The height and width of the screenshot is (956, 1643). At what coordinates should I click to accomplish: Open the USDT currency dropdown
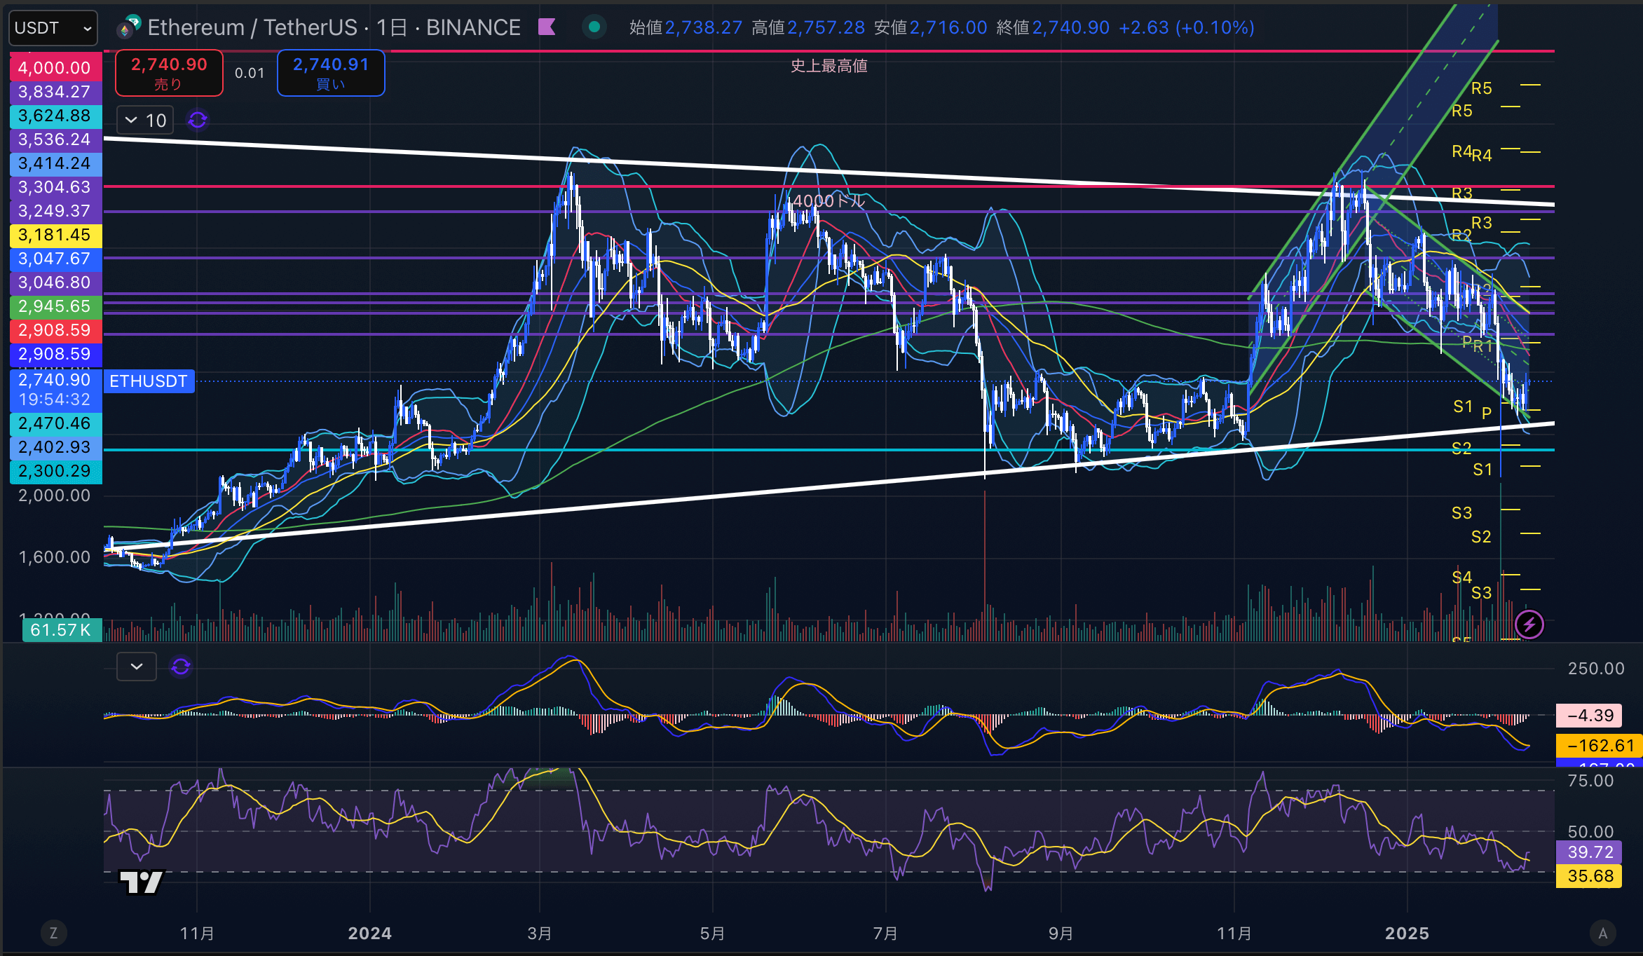(53, 28)
